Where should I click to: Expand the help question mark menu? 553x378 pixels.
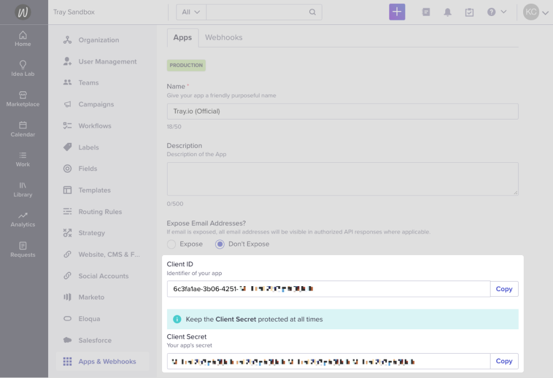[x=497, y=12]
